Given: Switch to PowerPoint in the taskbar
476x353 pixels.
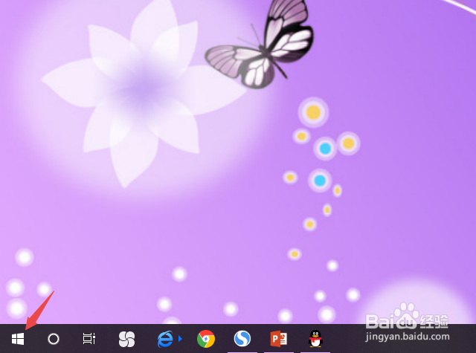Looking at the screenshot, I should click(x=279, y=339).
